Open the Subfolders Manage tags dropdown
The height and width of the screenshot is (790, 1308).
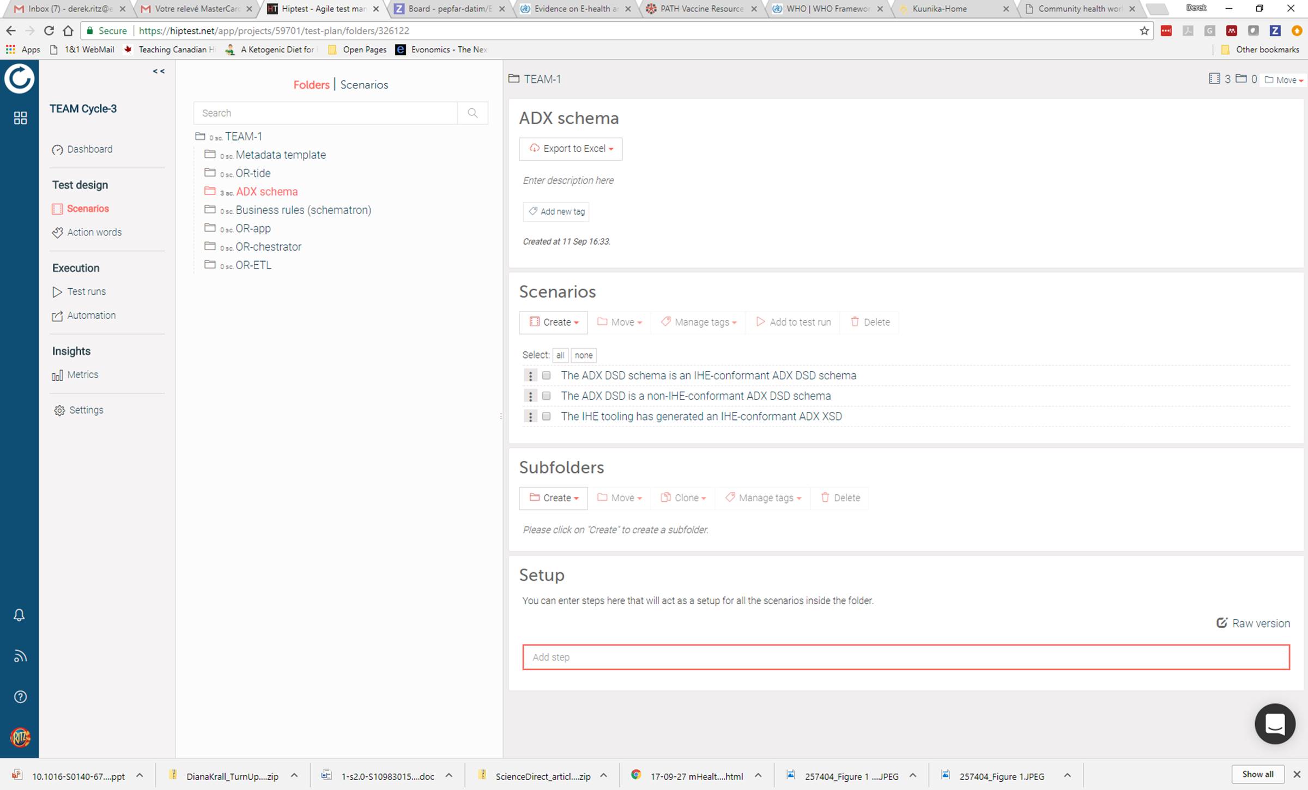tap(763, 498)
